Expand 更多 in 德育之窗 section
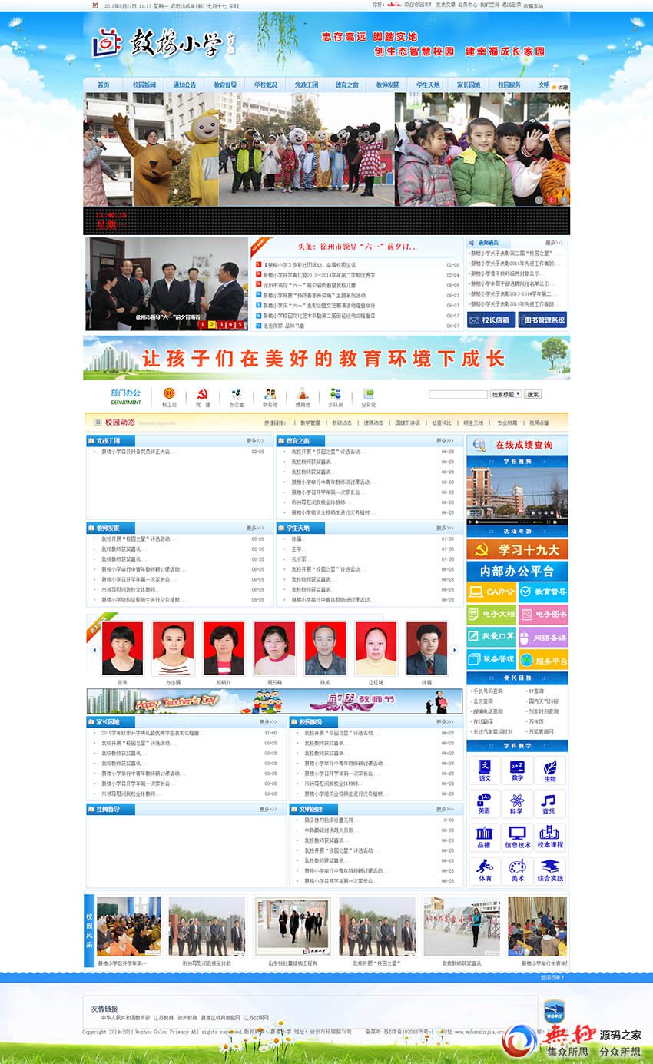Viewport: 653px width, 1064px height. [446, 441]
